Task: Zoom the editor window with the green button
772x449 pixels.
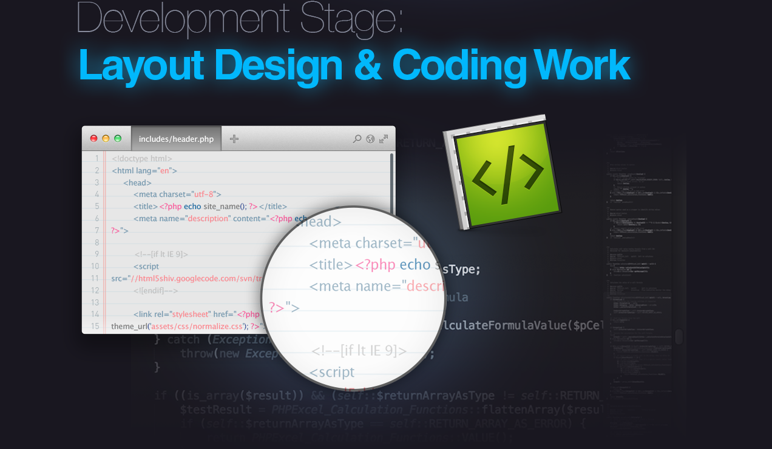Action: 118,139
